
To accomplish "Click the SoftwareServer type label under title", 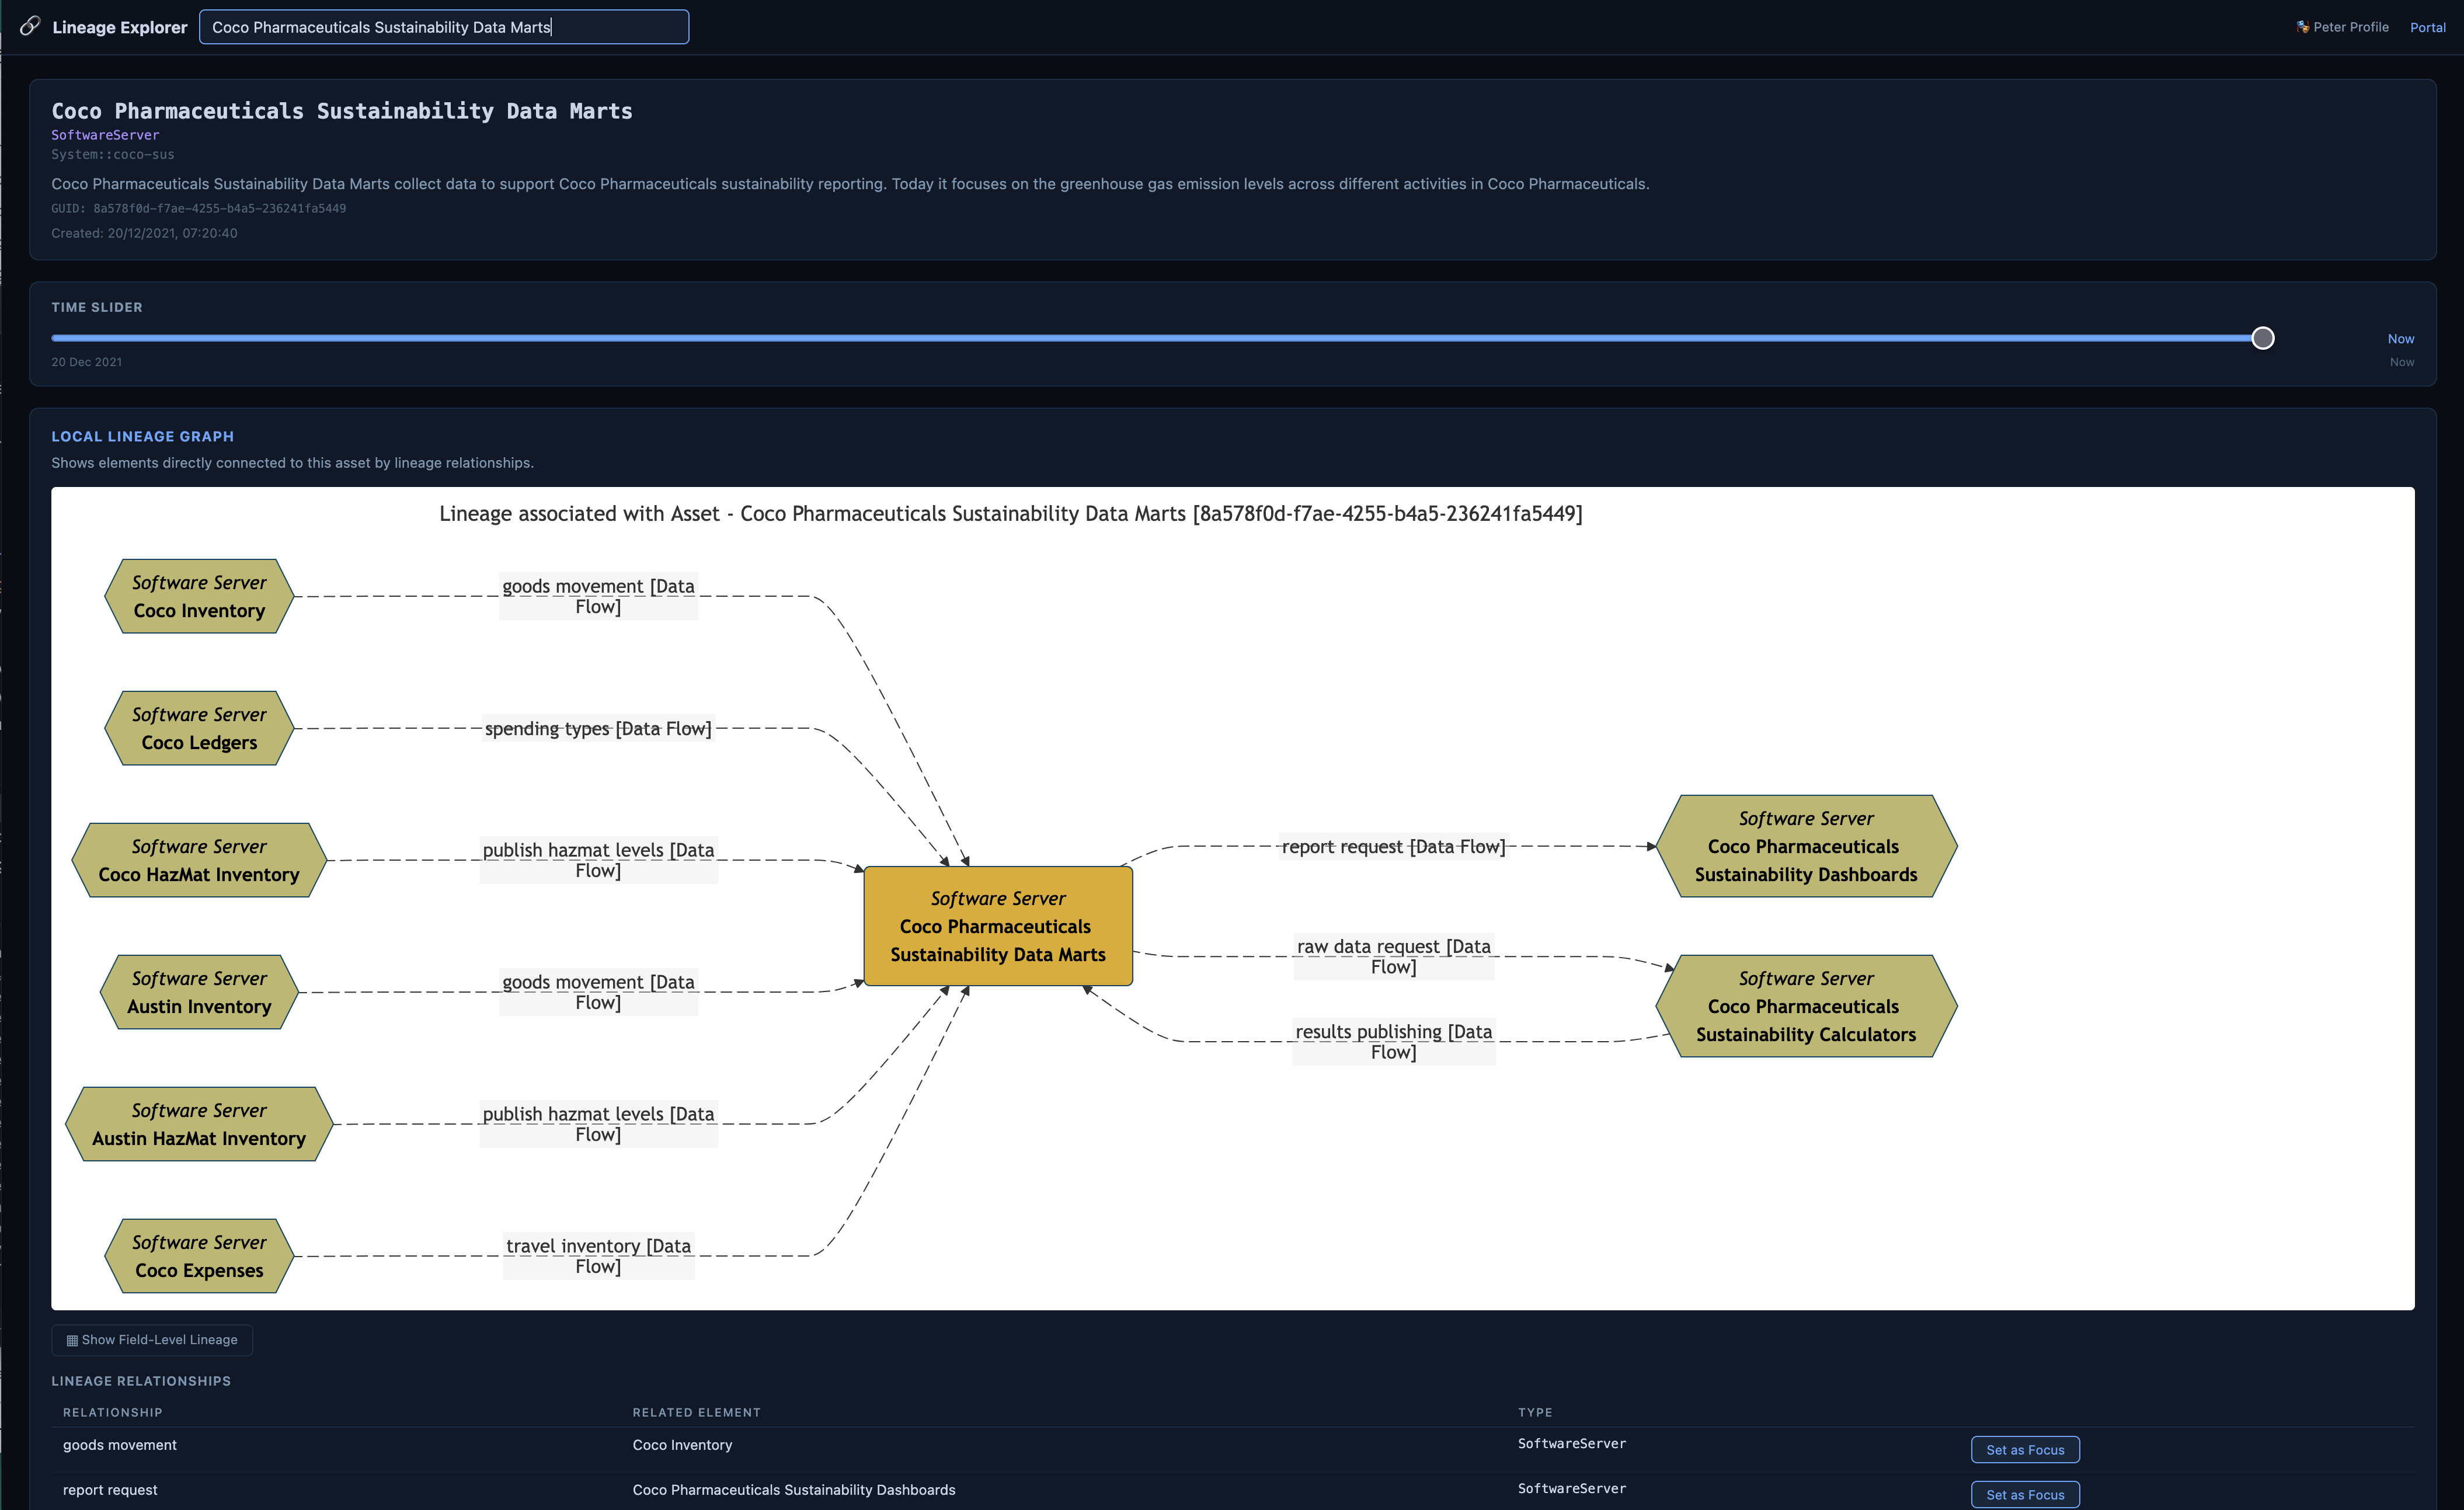I will 105,135.
